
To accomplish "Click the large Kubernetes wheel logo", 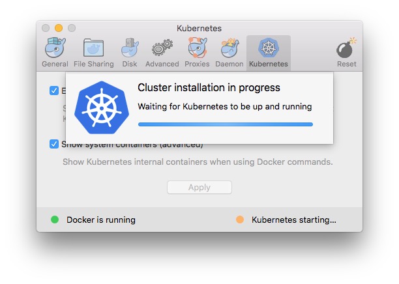I will (x=101, y=107).
